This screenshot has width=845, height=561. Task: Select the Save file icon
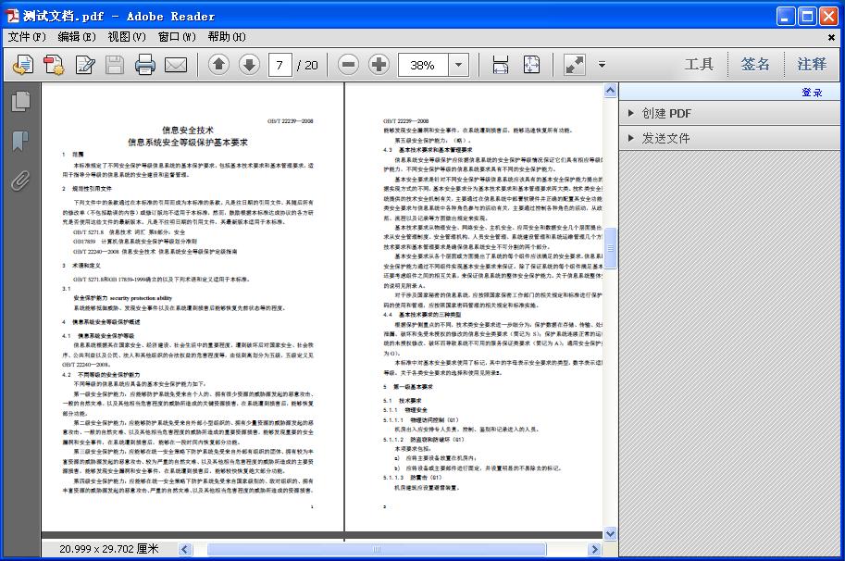(x=113, y=65)
